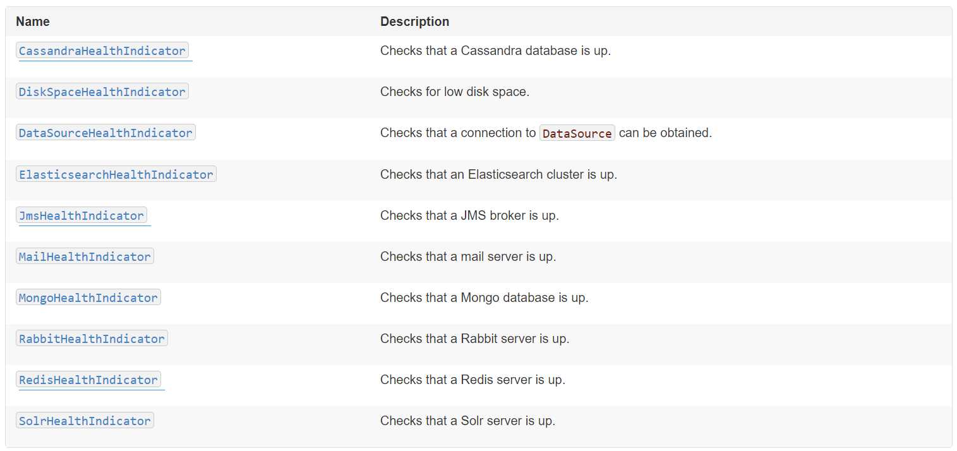Click the RedisHealthIndicator link
Viewport: 957px width, 451px height.
click(88, 380)
